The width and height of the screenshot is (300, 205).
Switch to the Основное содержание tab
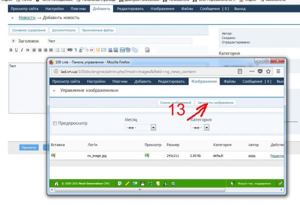28,30
